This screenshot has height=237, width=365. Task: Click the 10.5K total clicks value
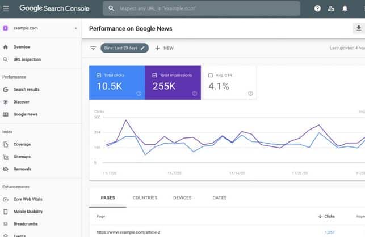(110, 87)
